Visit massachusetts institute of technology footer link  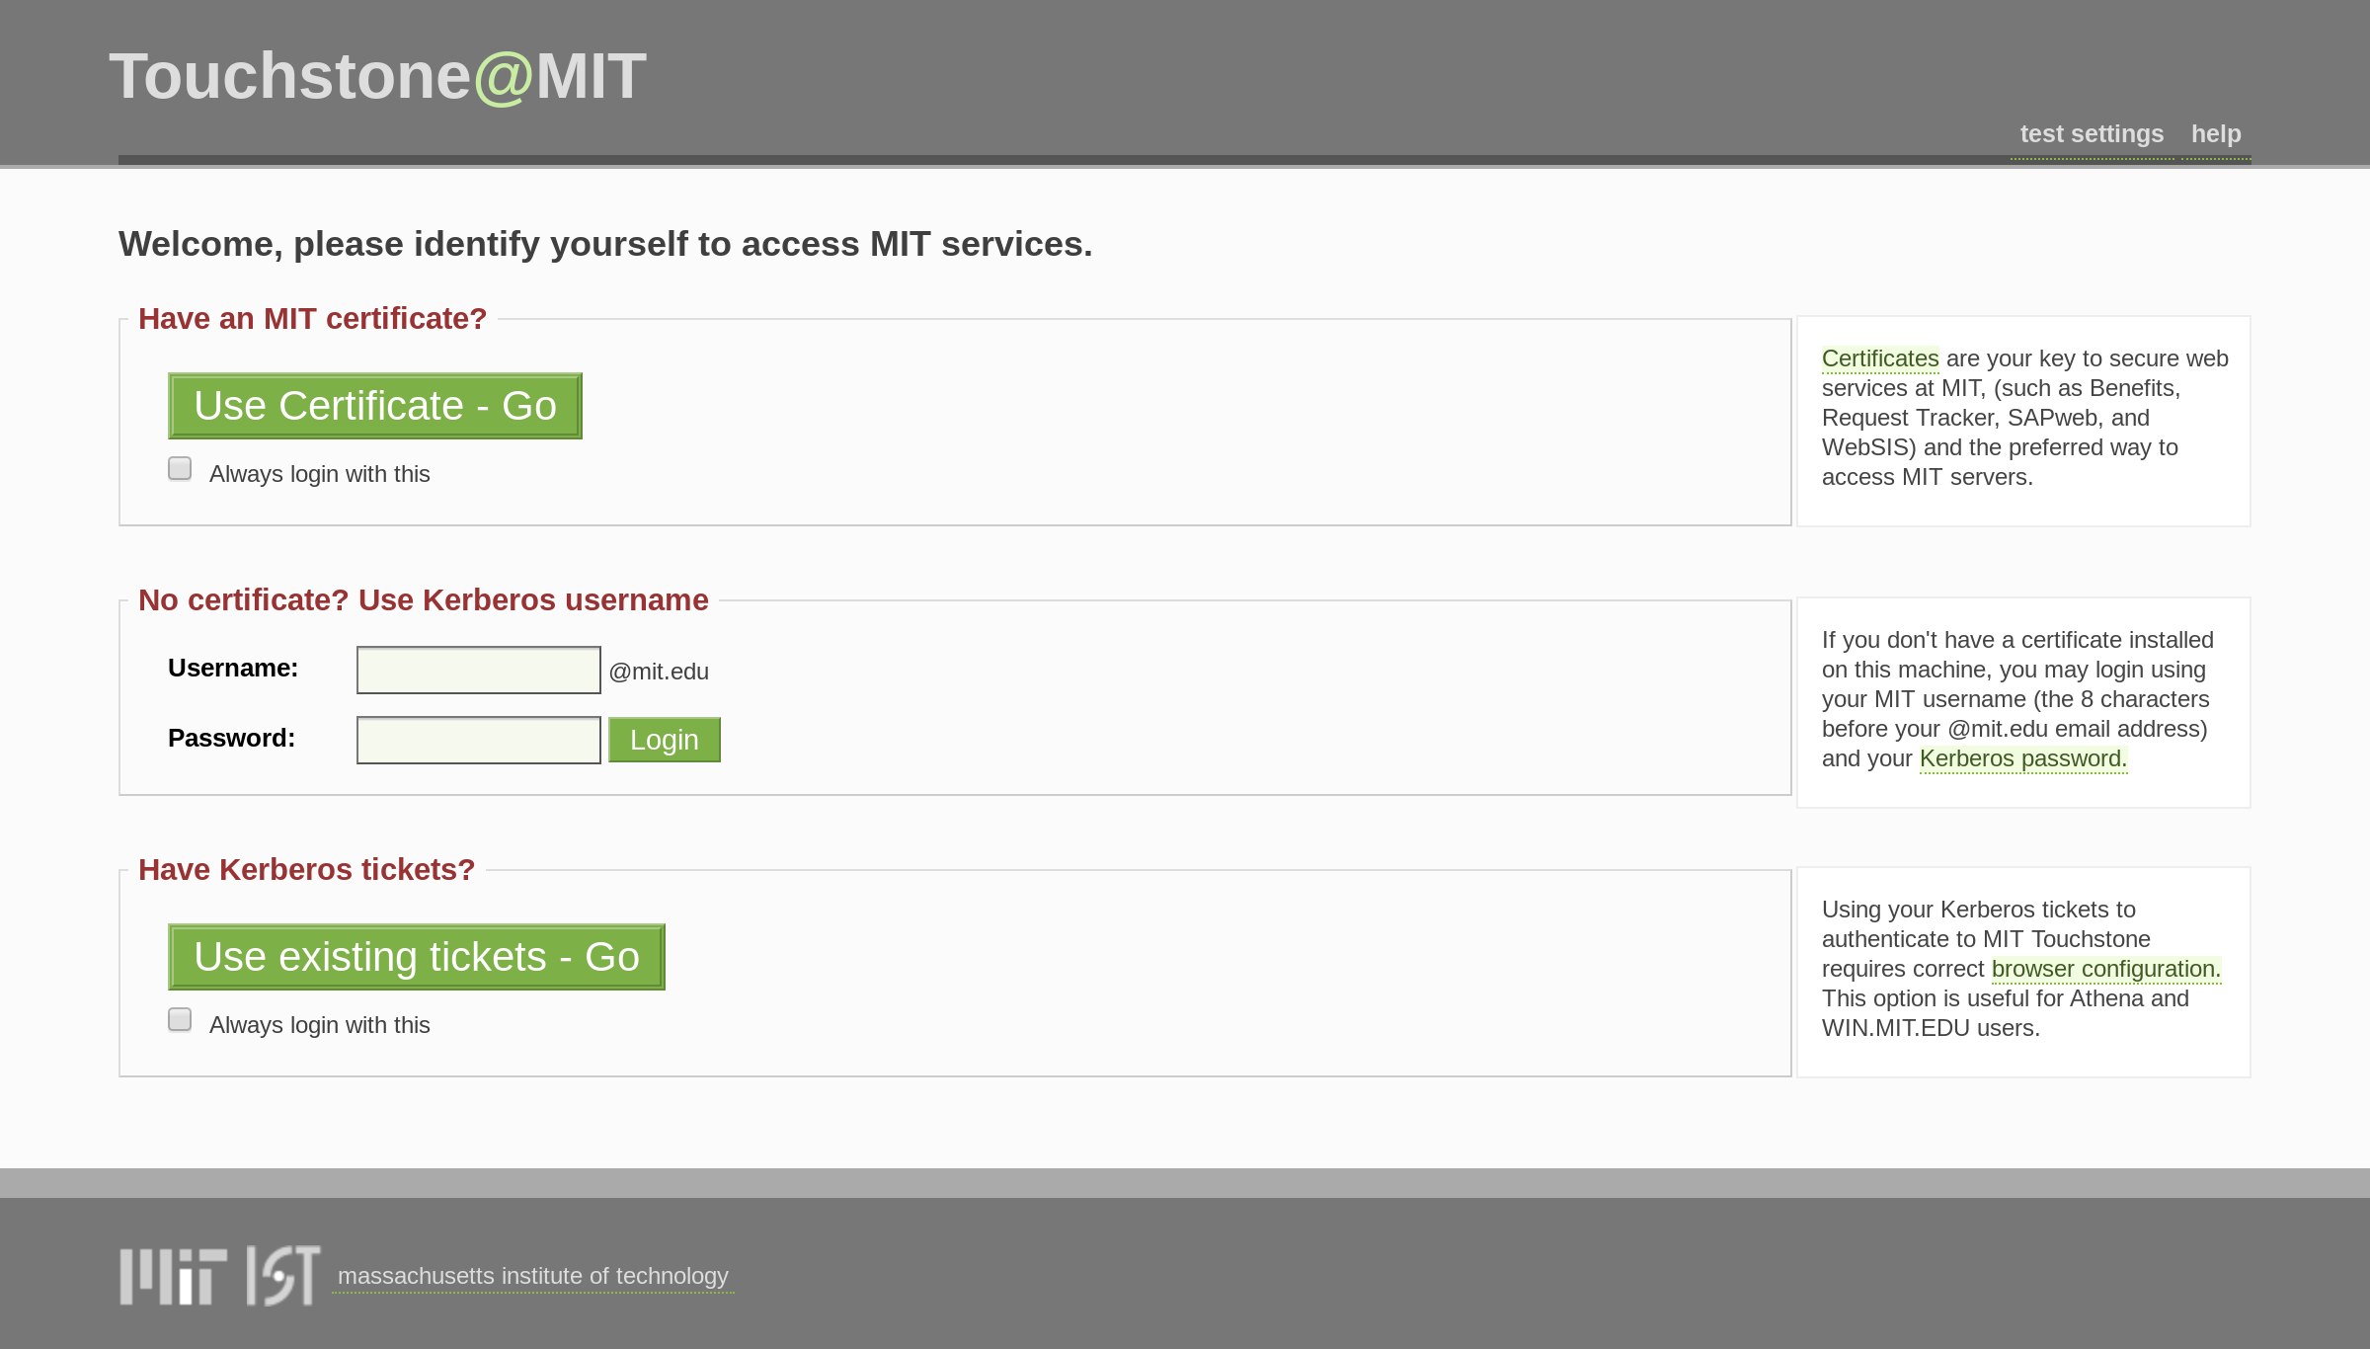pos(533,1276)
